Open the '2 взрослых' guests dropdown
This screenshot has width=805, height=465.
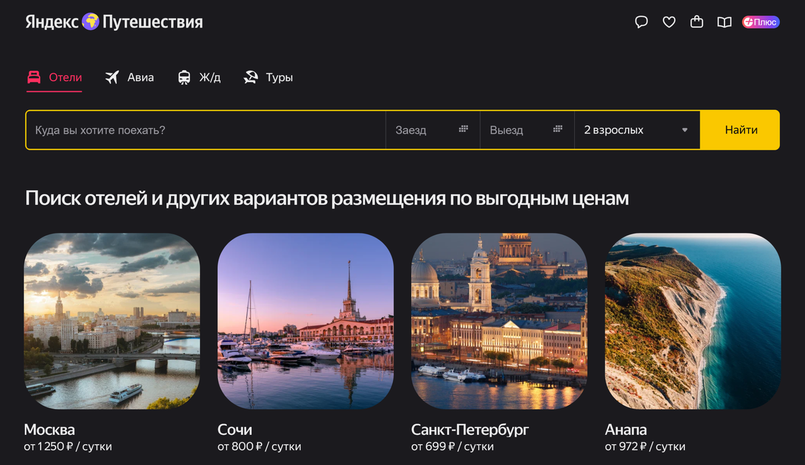click(637, 130)
